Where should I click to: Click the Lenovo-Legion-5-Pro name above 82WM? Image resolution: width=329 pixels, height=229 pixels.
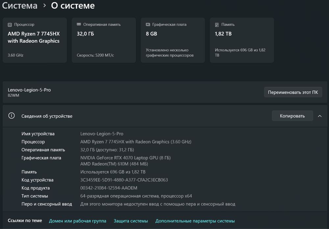pyautogui.click(x=29, y=90)
